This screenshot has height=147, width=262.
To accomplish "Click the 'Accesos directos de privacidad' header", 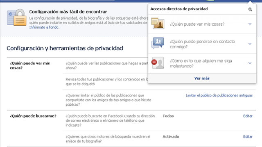I will point(179,9).
